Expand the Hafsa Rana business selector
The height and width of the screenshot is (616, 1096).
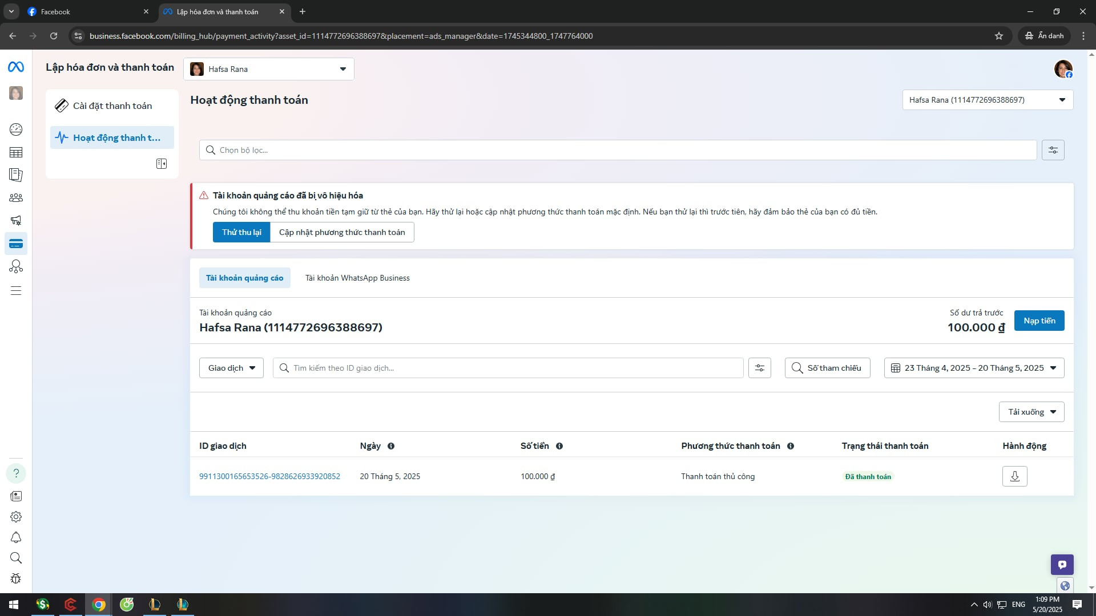tap(269, 69)
